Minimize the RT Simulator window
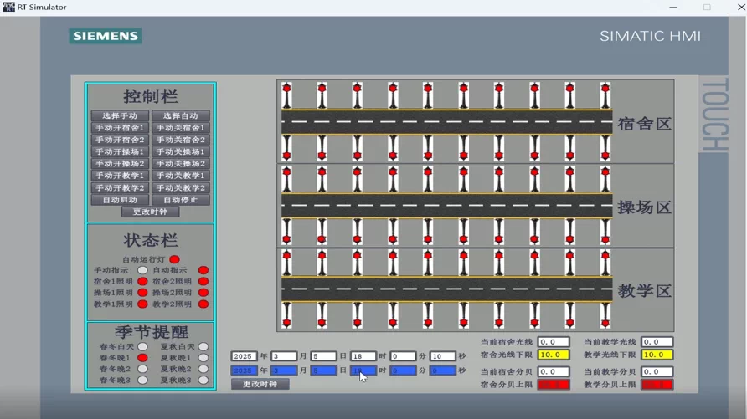Screen dimensions: 747x419 [672, 8]
